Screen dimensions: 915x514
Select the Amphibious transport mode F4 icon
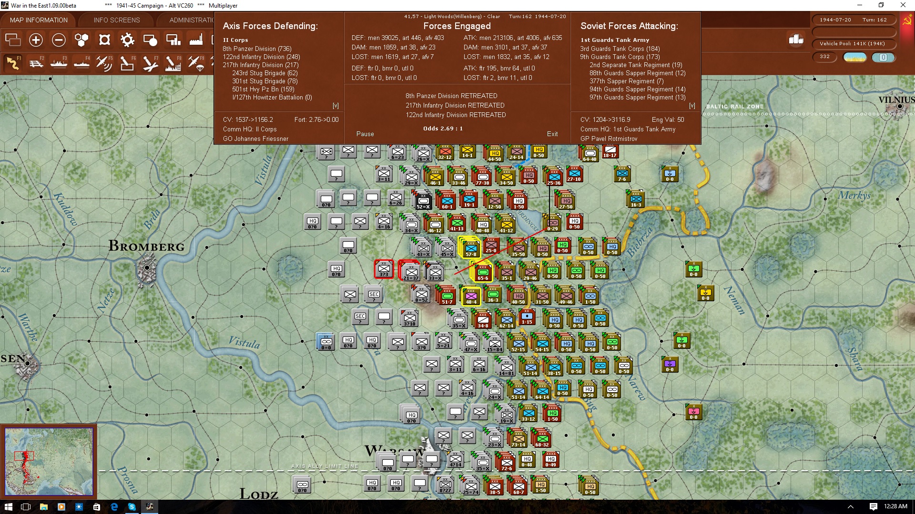pos(81,63)
